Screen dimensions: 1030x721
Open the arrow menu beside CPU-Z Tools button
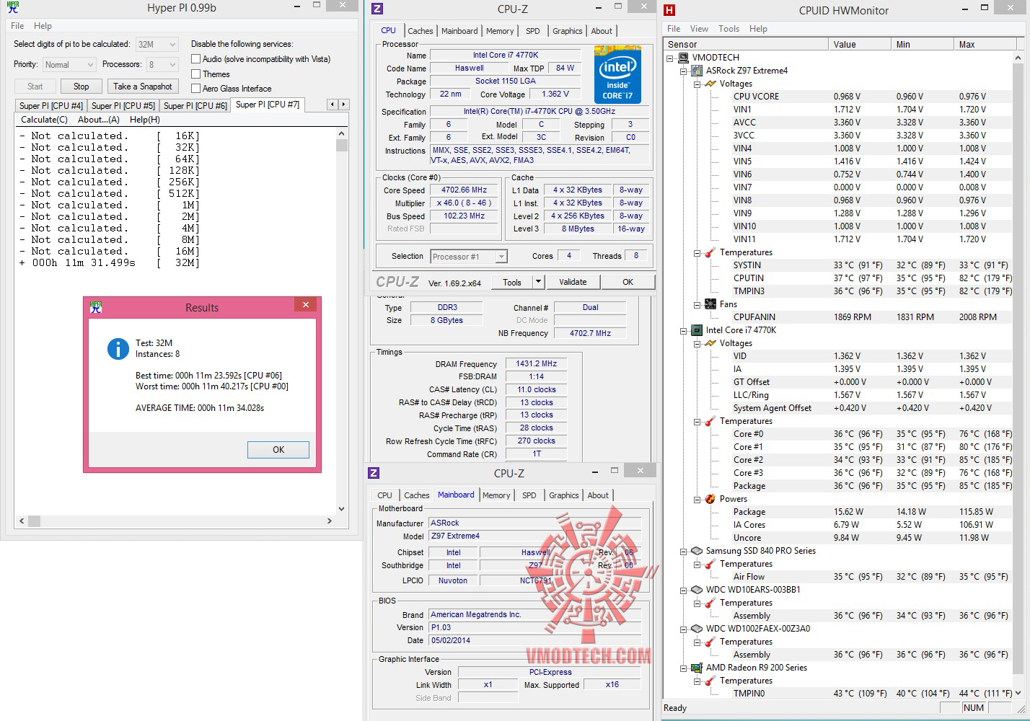(x=538, y=282)
